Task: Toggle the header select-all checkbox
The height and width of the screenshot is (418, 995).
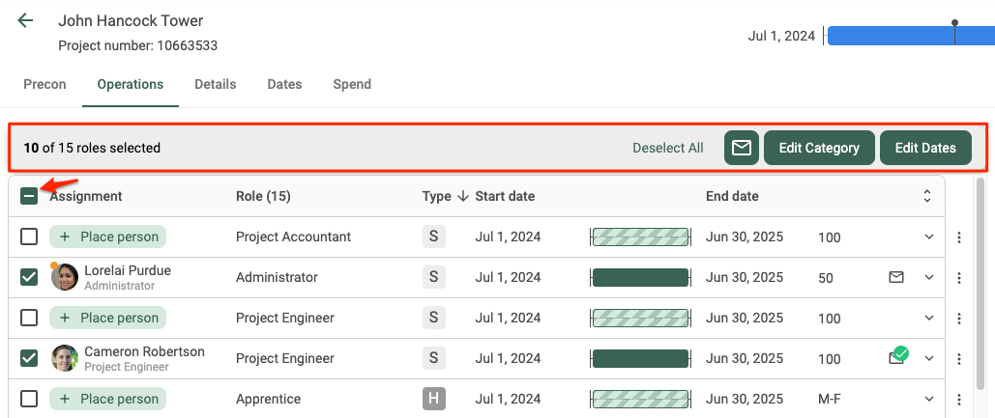Action: (x=29, y=196)
